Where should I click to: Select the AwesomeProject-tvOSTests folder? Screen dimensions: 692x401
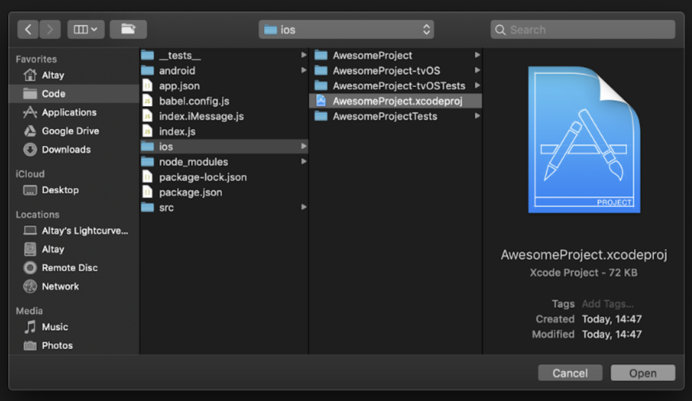[396, 86]
